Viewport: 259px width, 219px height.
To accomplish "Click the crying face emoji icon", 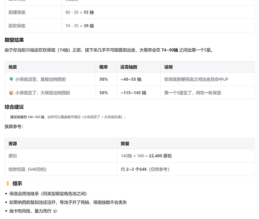I will coord(11,93).
